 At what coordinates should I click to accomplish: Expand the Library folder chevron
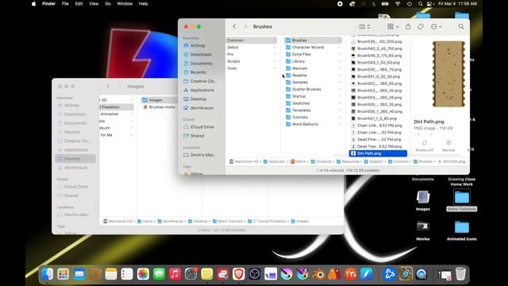pos(340,61)
